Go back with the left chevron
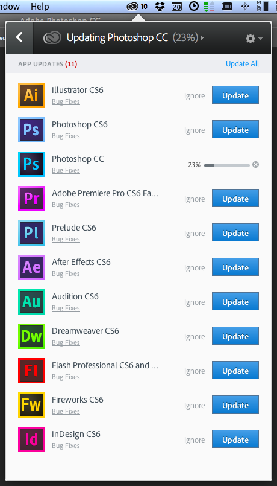277x486 pixels. point(19,37)
